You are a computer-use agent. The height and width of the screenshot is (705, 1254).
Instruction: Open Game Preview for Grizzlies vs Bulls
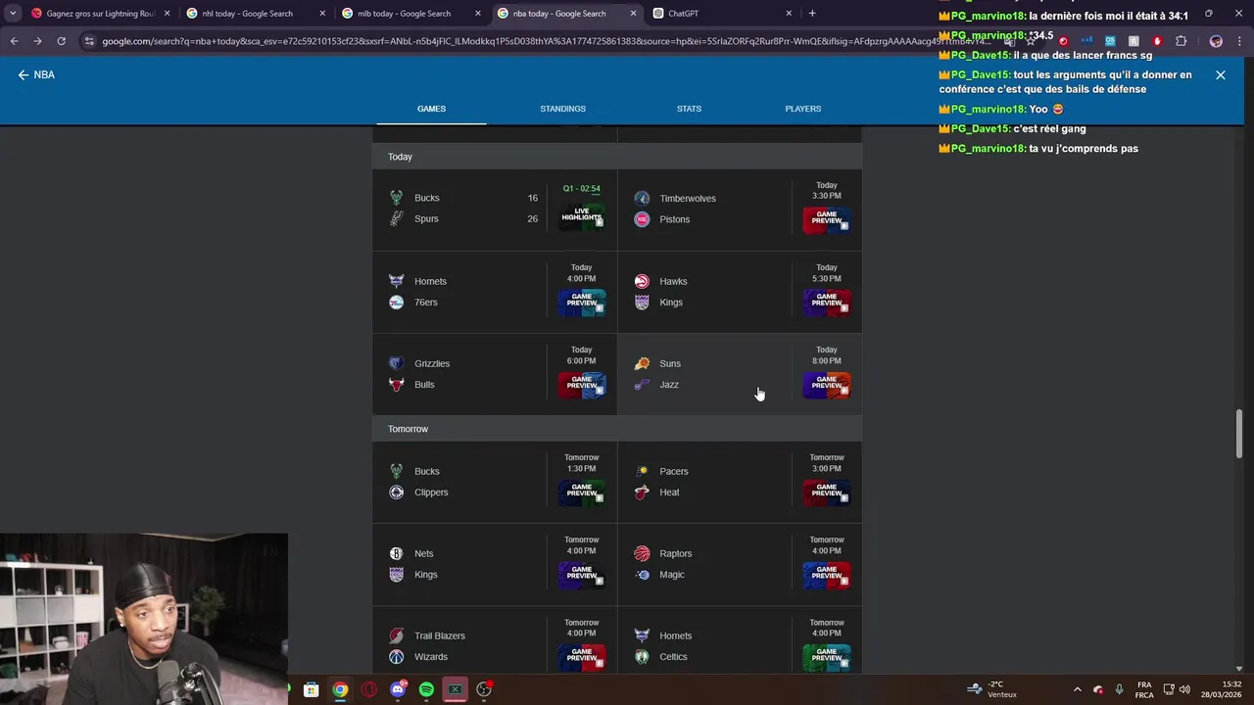pos(582,385)
